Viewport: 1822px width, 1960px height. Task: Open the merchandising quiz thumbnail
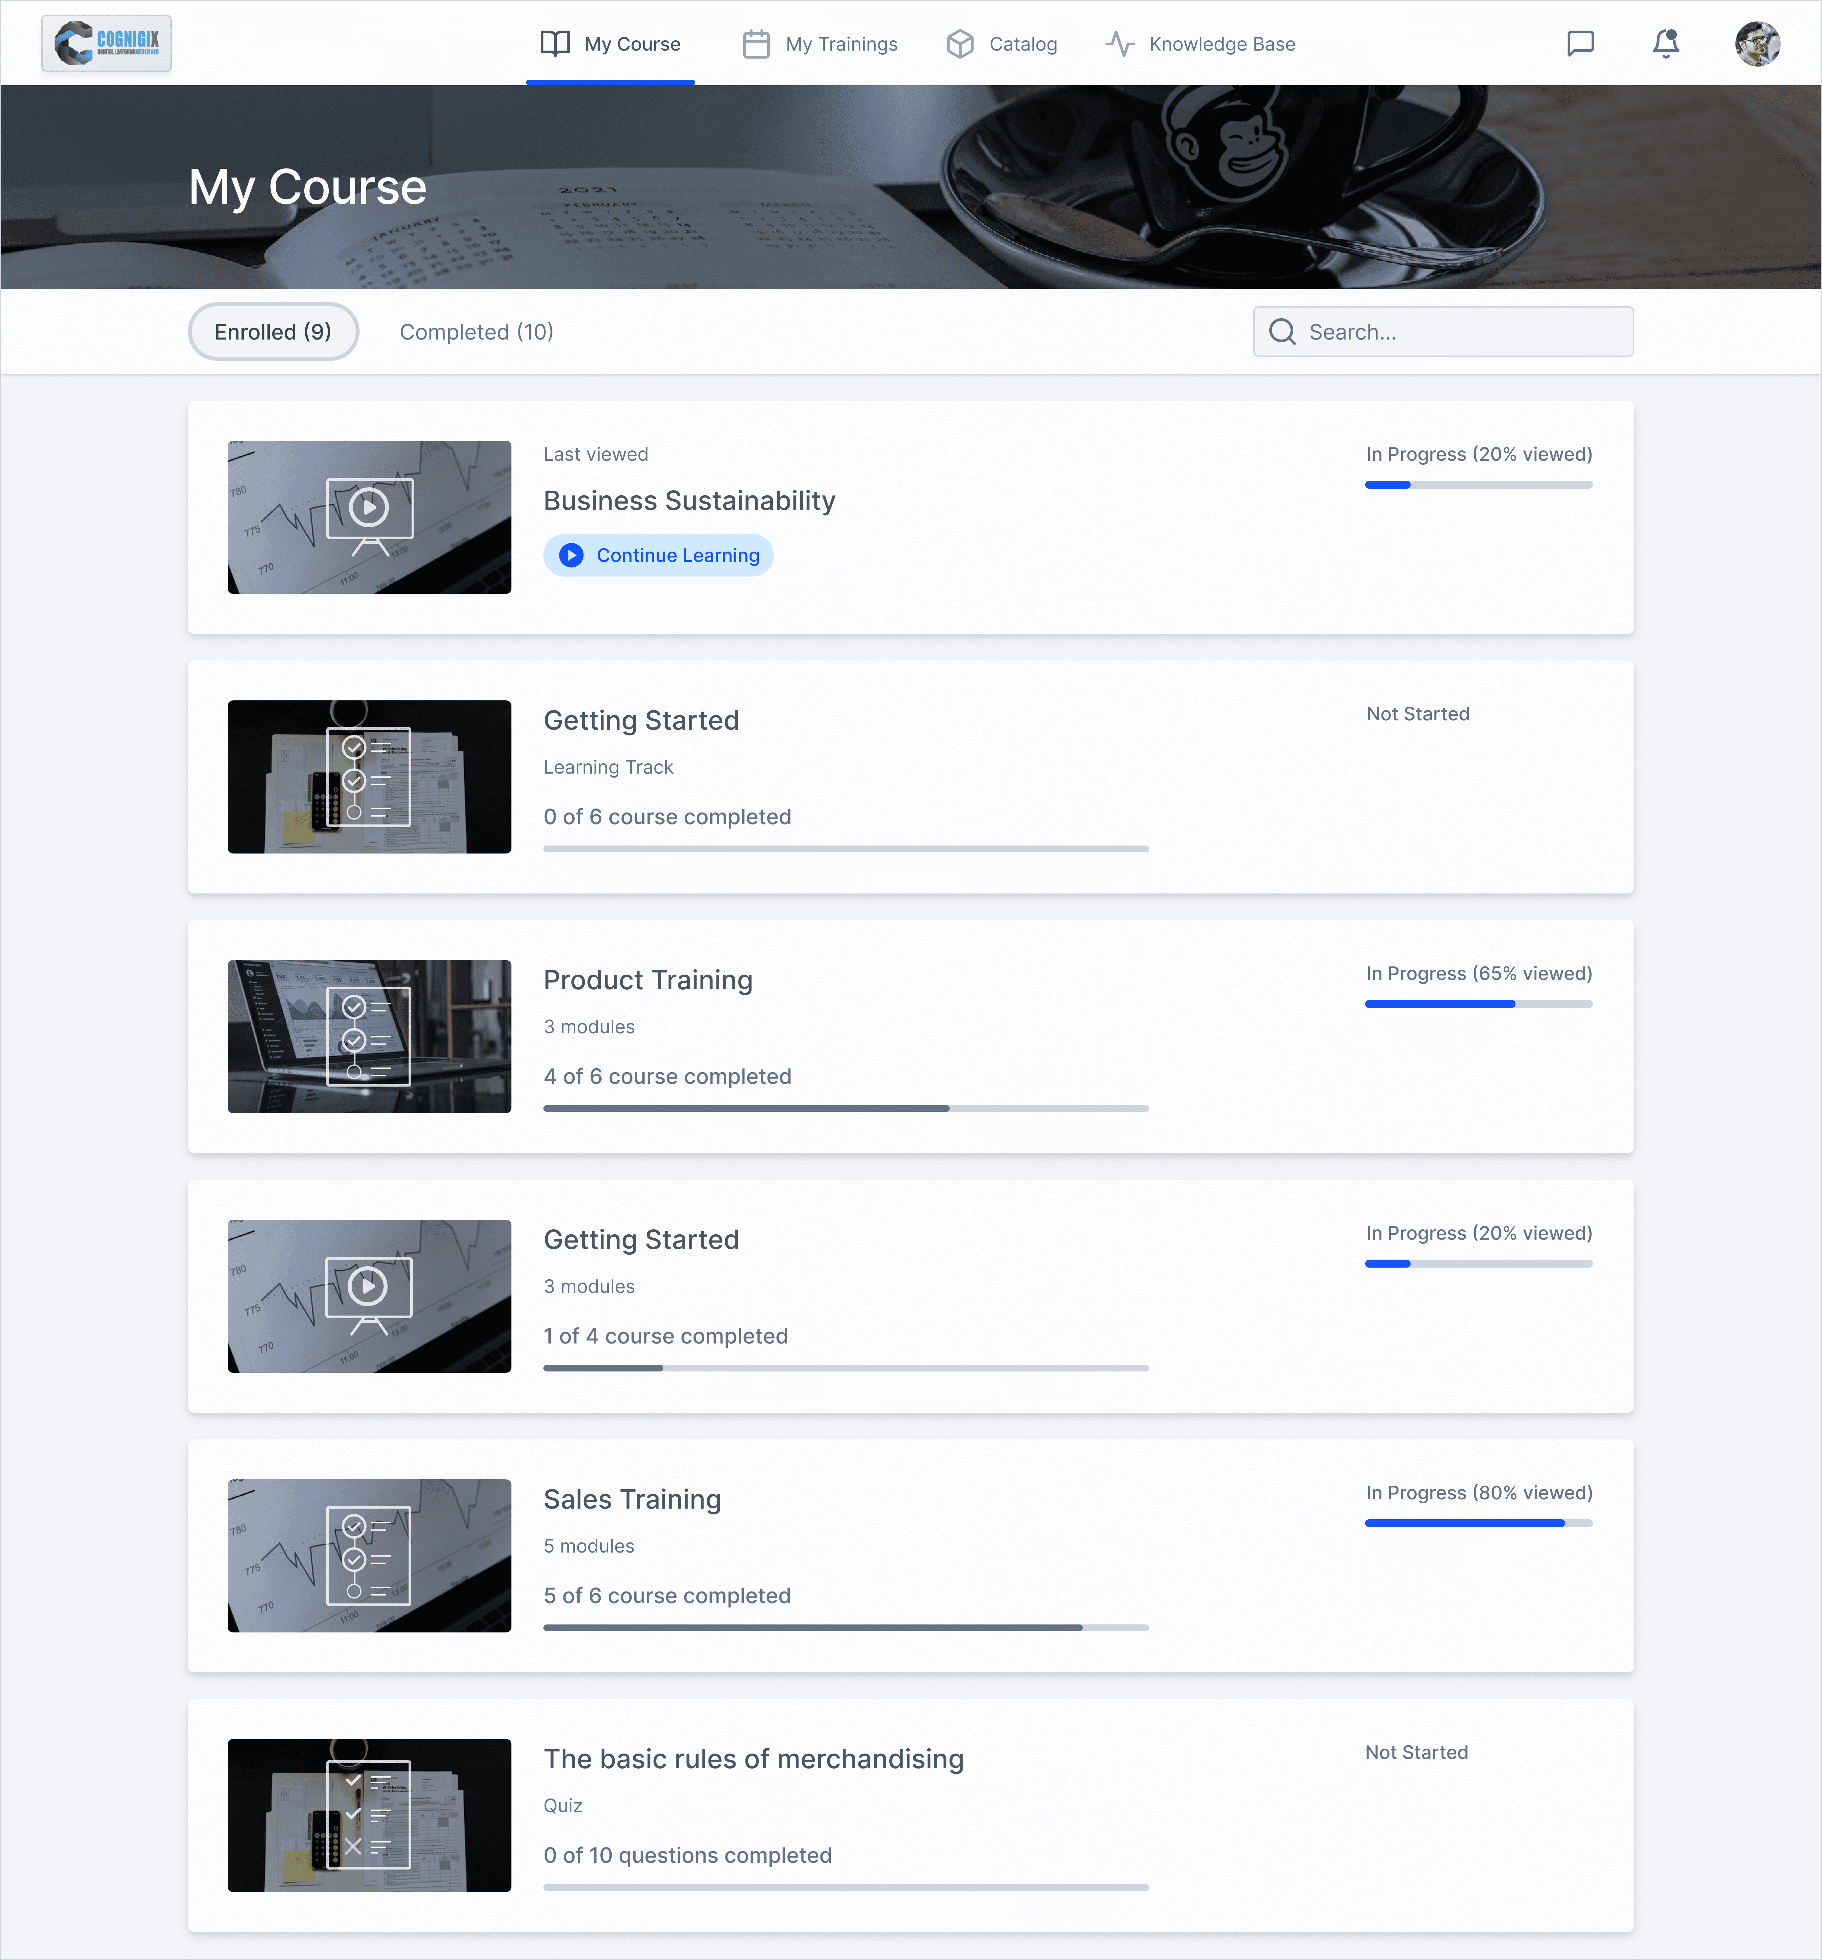(369, 1815)
